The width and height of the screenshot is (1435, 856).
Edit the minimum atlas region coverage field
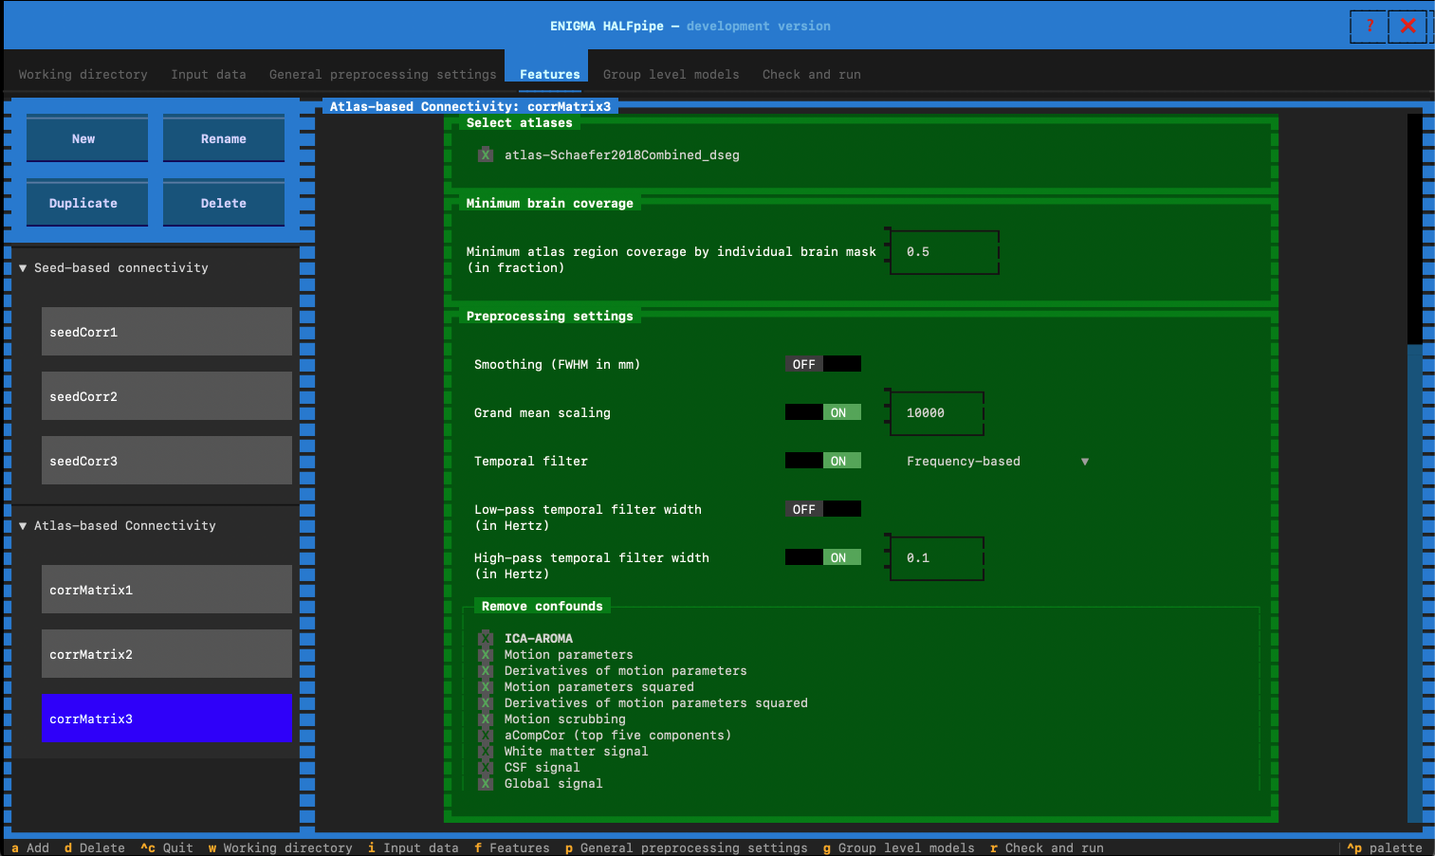pos(945,252)
